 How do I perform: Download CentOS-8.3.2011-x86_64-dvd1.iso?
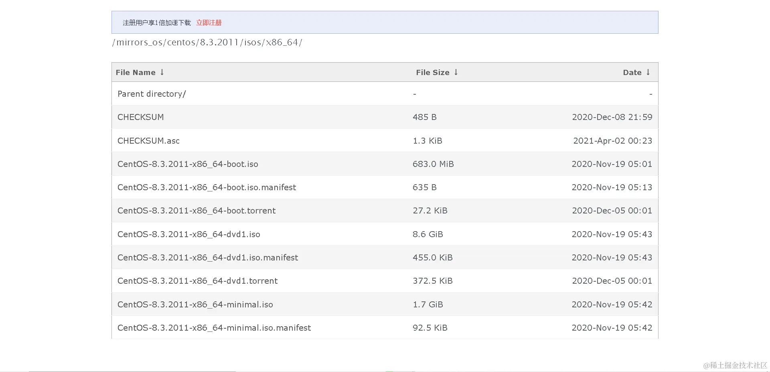pyautogui.click(x=188, y=234)
